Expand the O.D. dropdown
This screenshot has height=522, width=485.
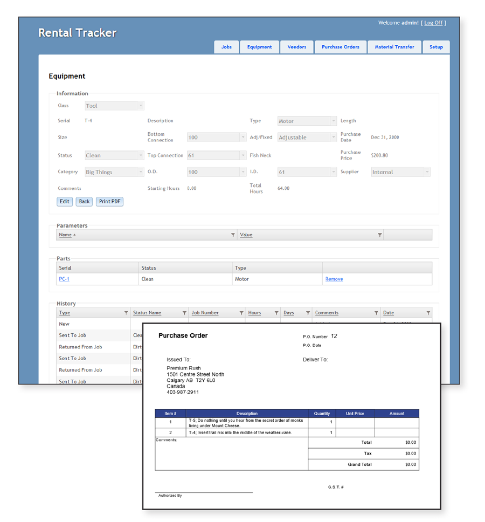pos(217,172)
